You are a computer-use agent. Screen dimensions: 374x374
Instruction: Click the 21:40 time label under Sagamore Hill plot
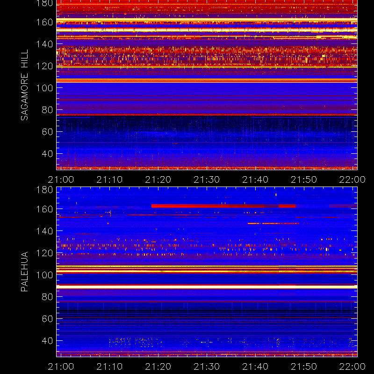255,180
